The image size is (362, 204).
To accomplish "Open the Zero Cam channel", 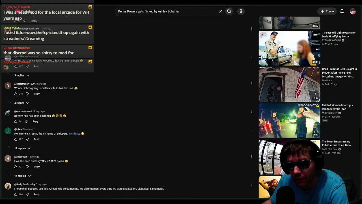I will click(327, 80).
